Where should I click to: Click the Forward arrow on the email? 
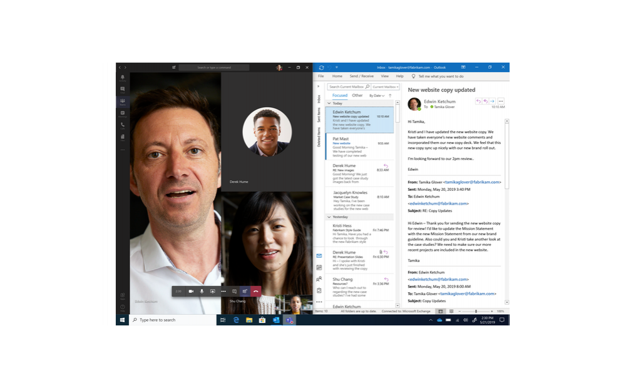(492, 101)
